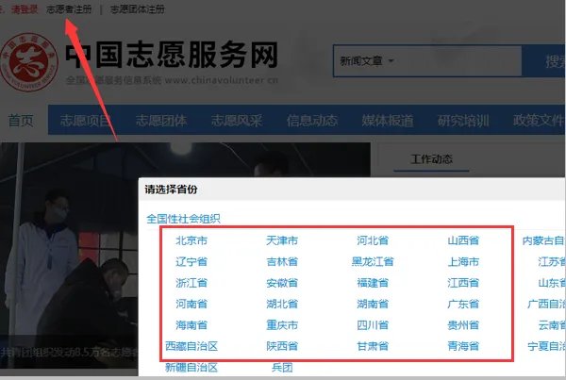Go to the 首页 tab
The width and height of the screenshot is (566, 380).
[x=21, y=121]
